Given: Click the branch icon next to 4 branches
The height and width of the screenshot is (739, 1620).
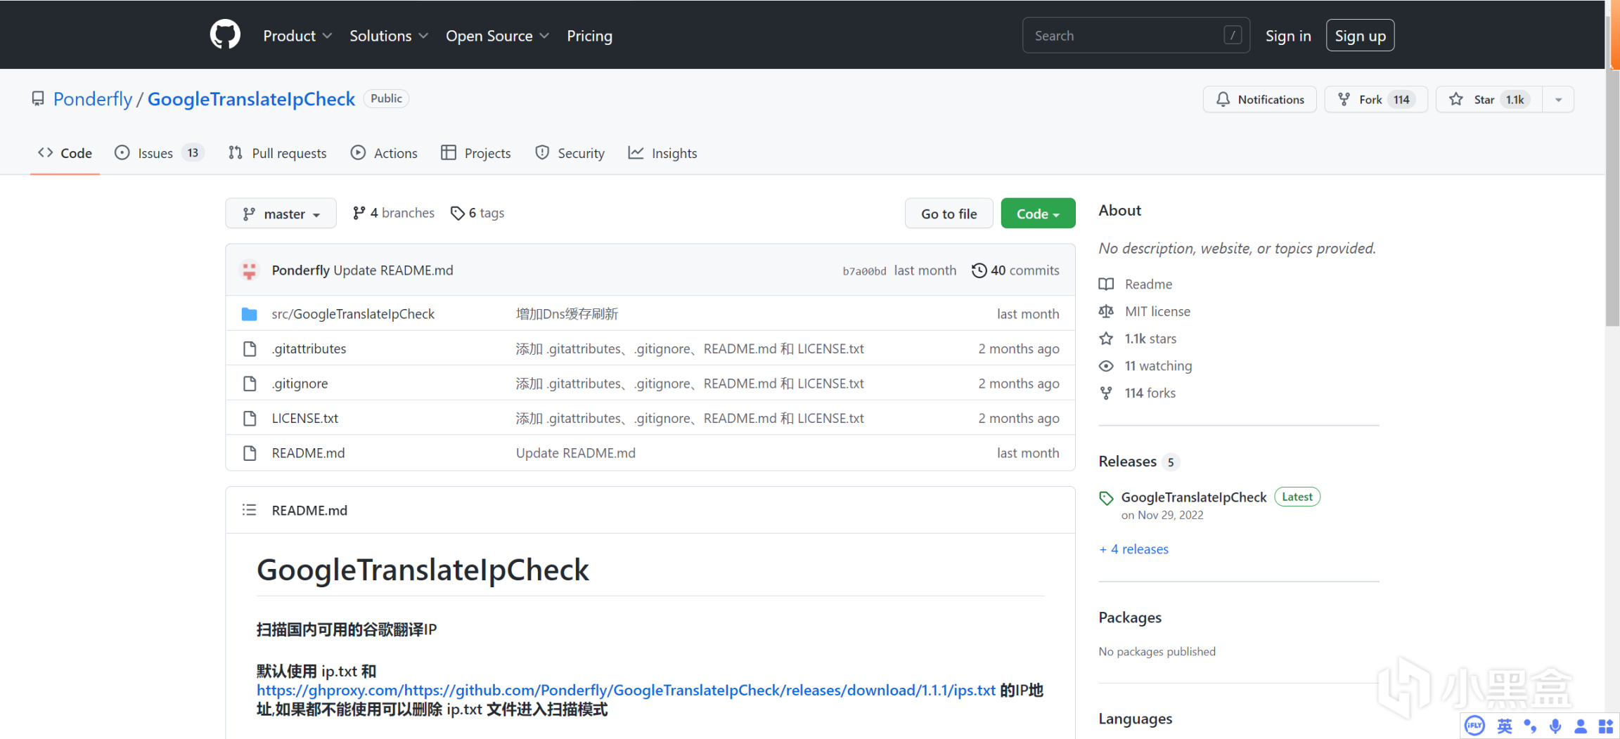Looking at the screenshot, I should click(x=359, y=213).
